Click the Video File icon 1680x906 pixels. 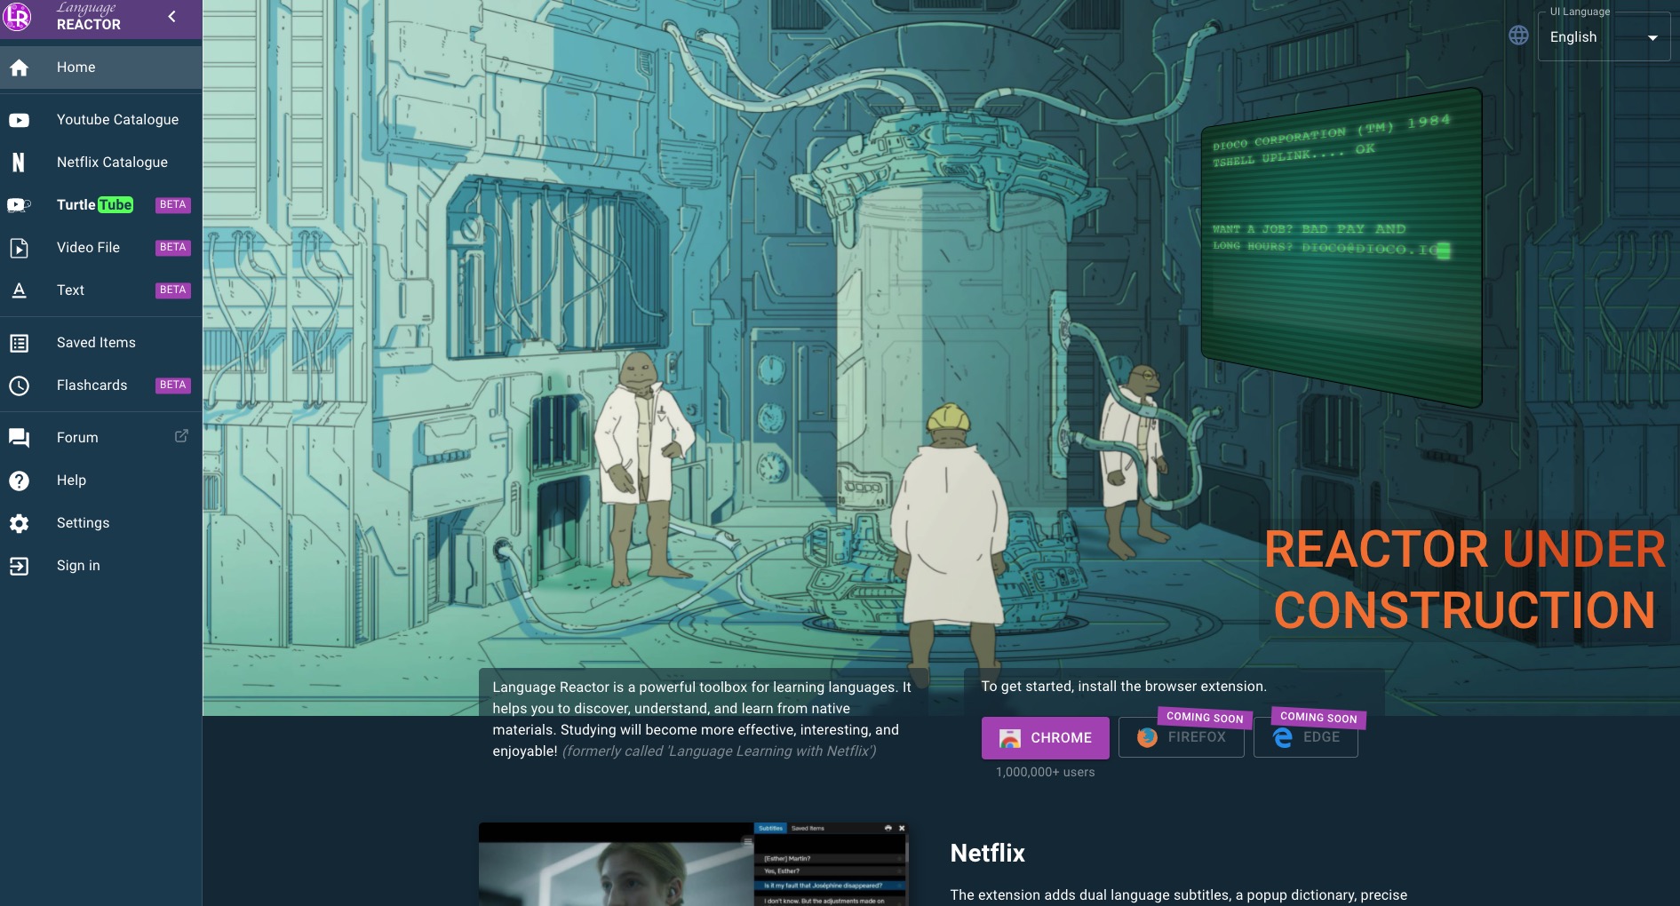tap(19, 248)
